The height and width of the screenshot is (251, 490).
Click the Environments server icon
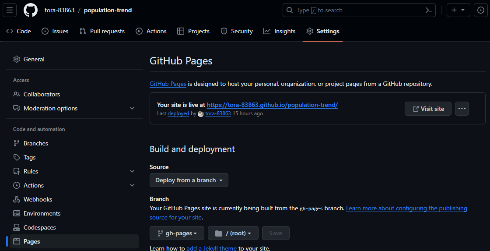pos(17,213)
